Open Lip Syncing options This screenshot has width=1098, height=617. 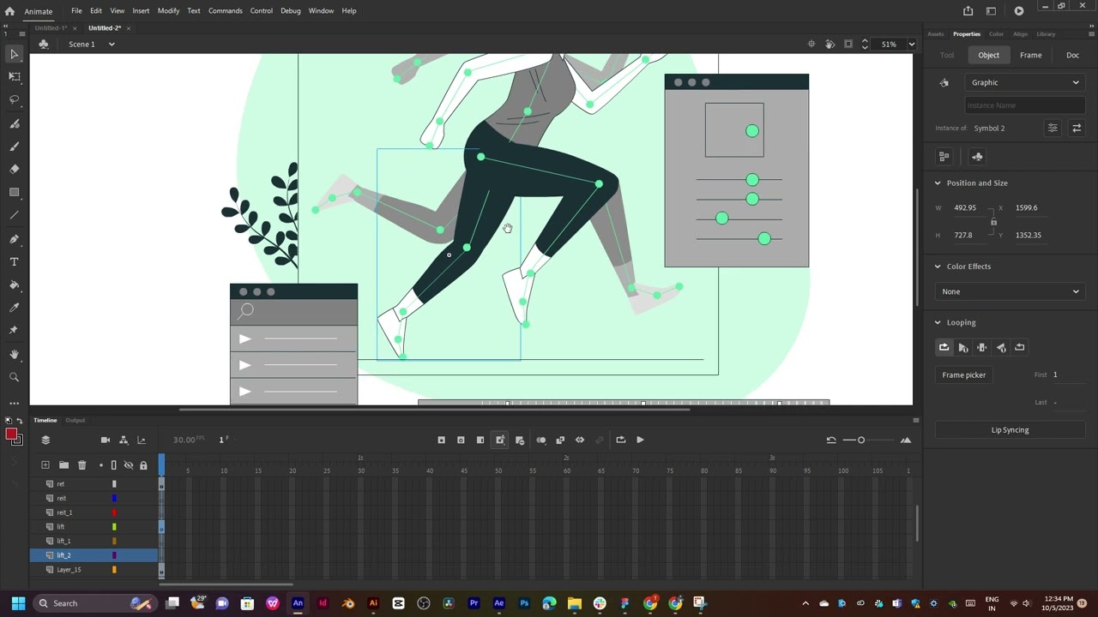(x=1010, y=429)
